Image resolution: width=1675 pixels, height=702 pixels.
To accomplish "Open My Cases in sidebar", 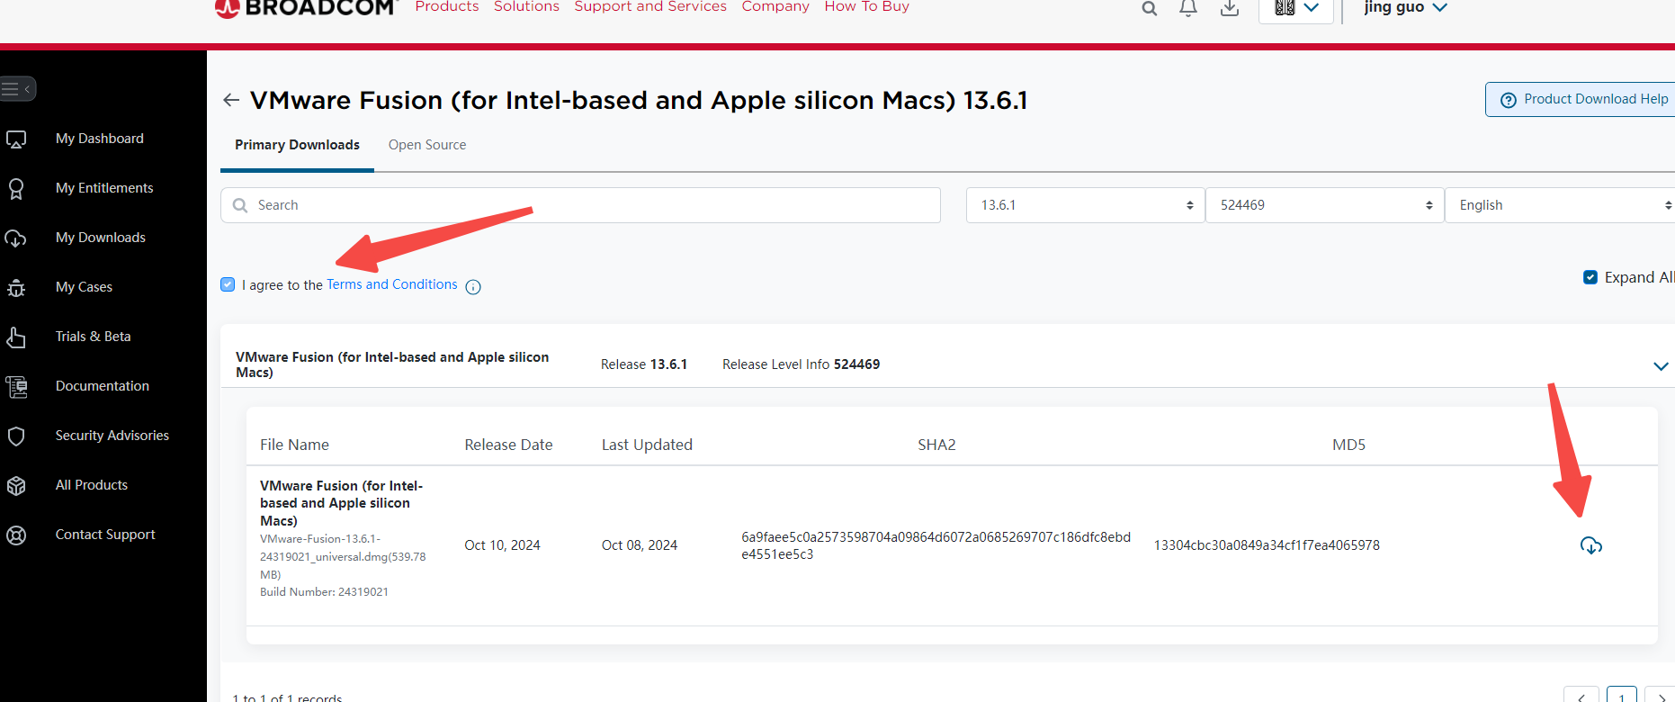I will tap(84, 287).
